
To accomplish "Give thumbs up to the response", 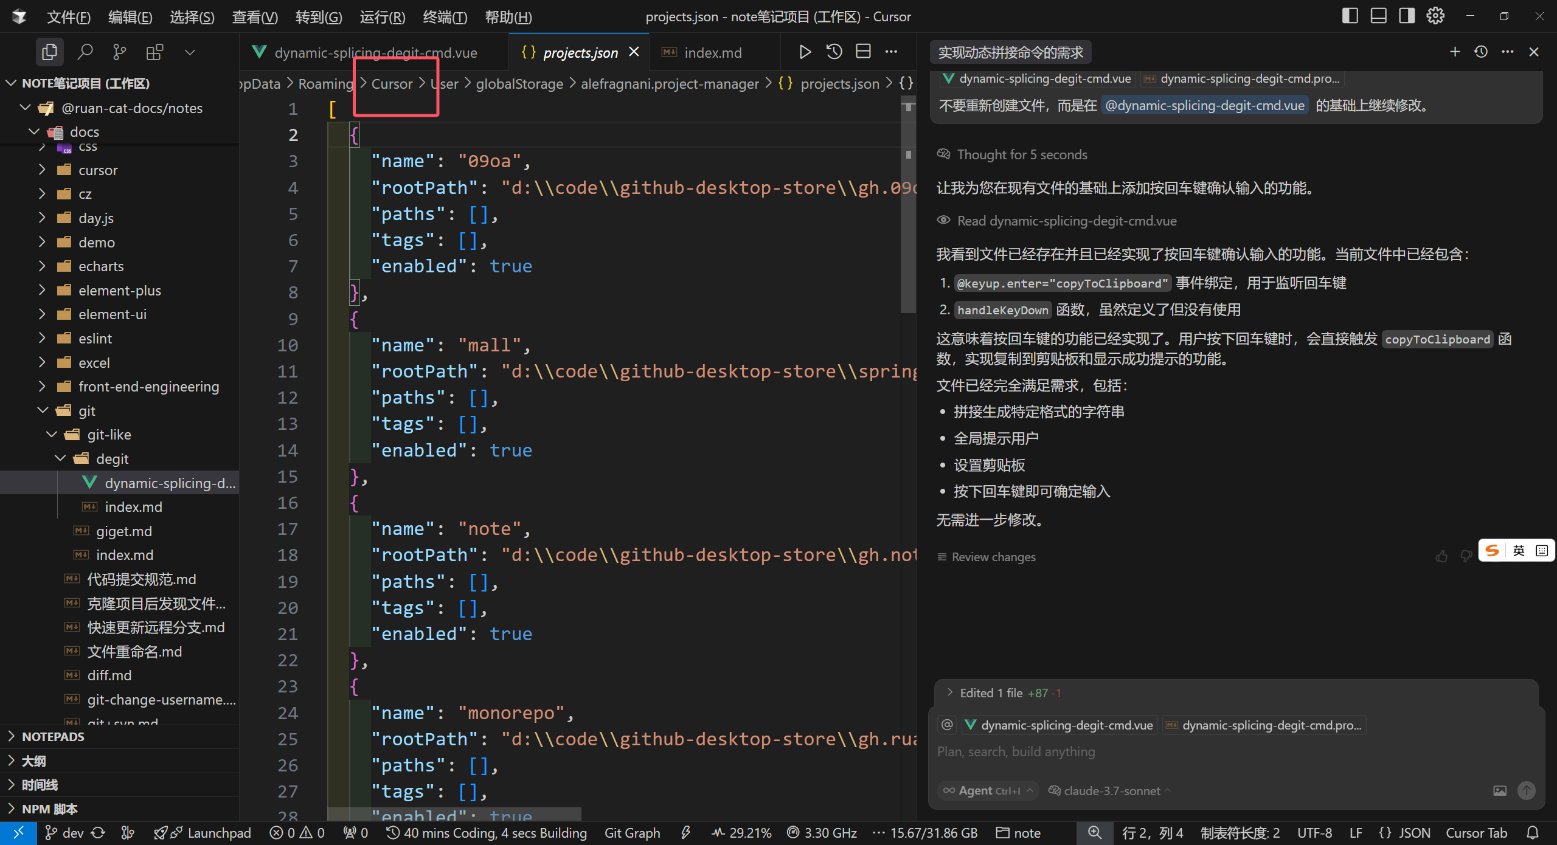I will coord(1441,556).
